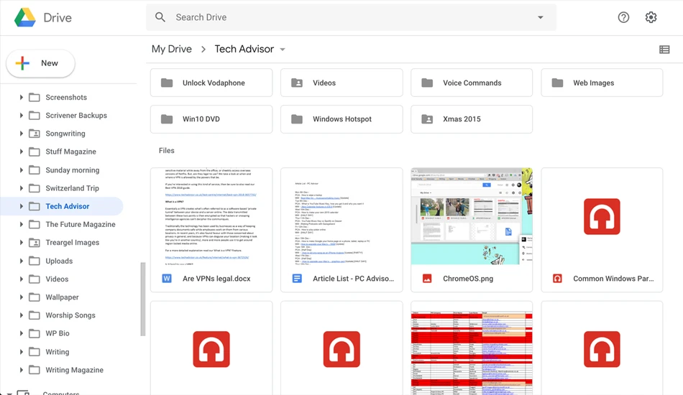The image size is (683, 395).
Task: Expand the Screenshots folder tree arrow
Action: (21, 98)
